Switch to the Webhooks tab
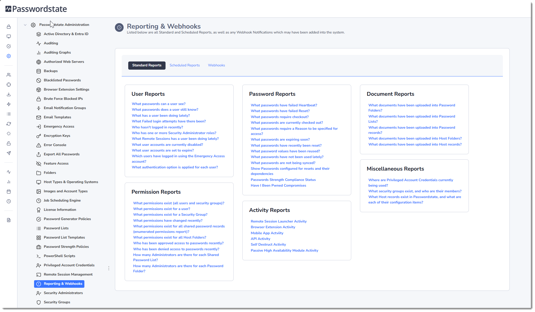 pyautogui.click(x=216, y=65)
